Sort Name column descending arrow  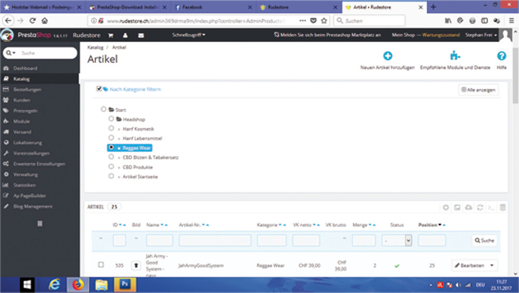[162, 225]
